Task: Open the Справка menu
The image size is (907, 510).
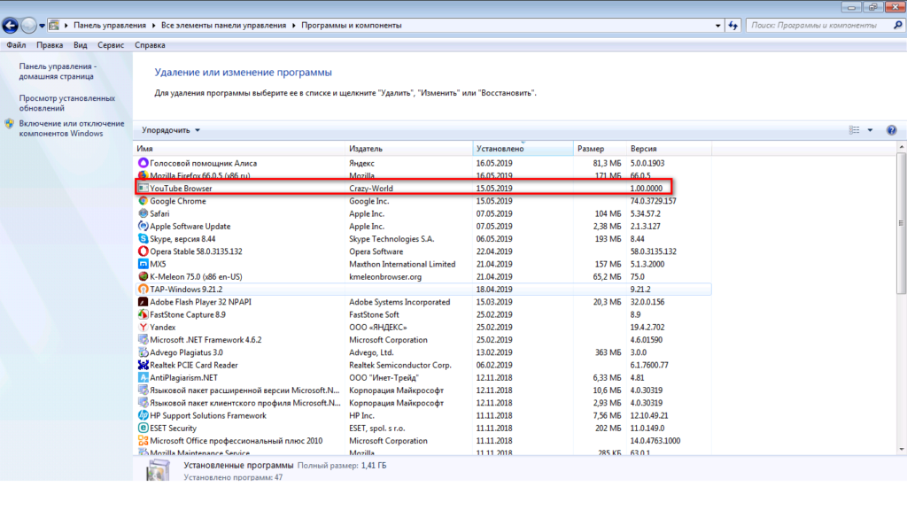Action: [150, 45]
